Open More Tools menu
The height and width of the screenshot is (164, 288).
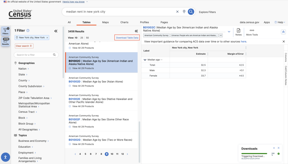[252, 32]
